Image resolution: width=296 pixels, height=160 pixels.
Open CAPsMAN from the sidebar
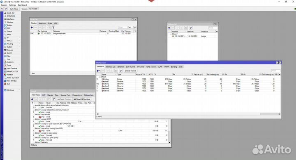(11, 16)
